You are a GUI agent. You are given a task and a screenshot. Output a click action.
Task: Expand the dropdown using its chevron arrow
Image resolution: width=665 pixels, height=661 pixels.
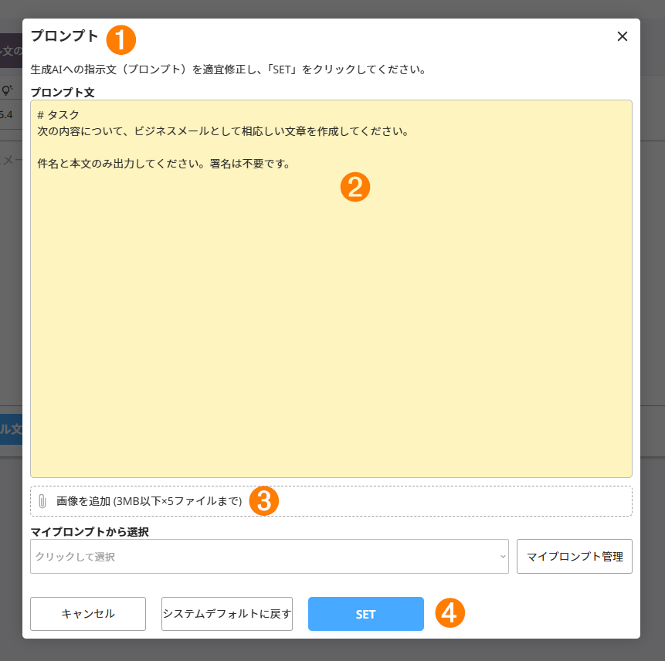tap(503, 557)
